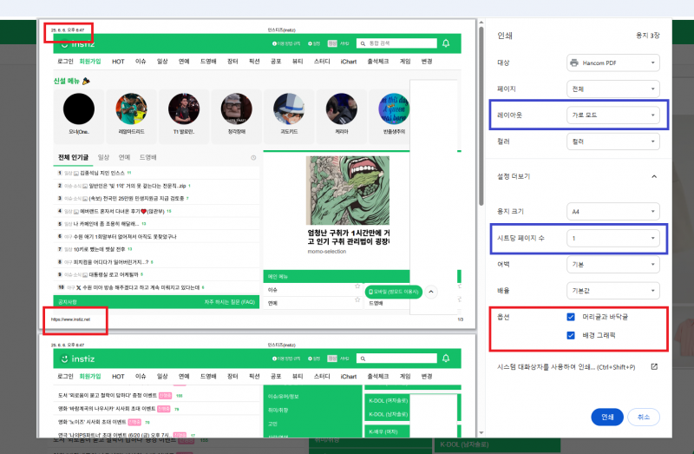Click 회원가입 on the first preview page

coord(90,62)
